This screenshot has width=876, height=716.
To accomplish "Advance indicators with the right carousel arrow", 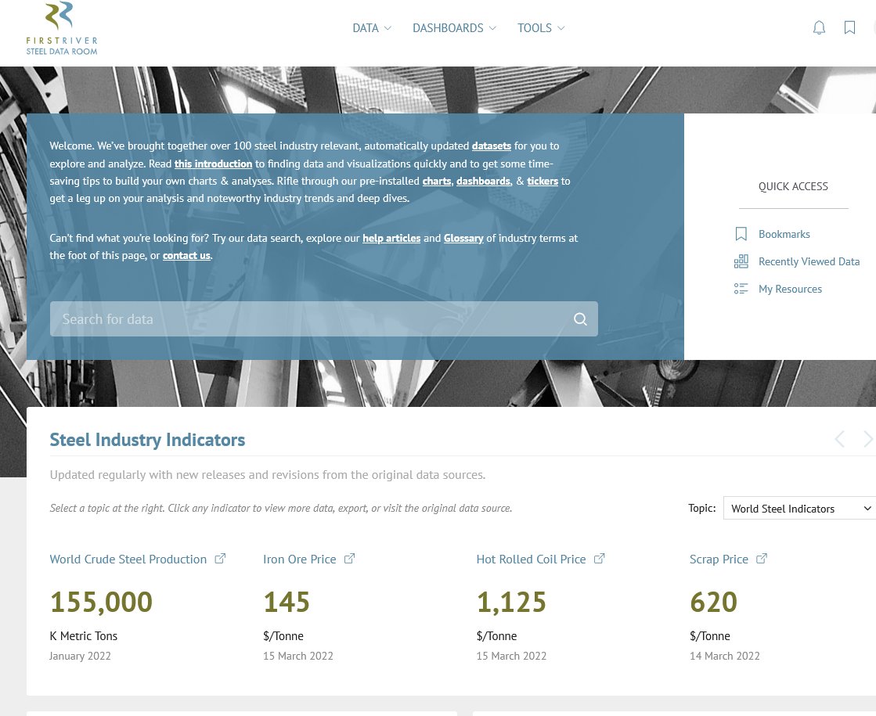I will coord(867,439).
